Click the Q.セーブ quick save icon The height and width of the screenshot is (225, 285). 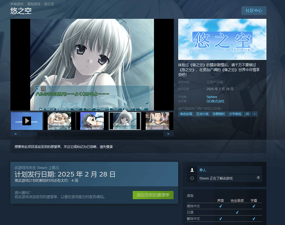tap(50, 109)
